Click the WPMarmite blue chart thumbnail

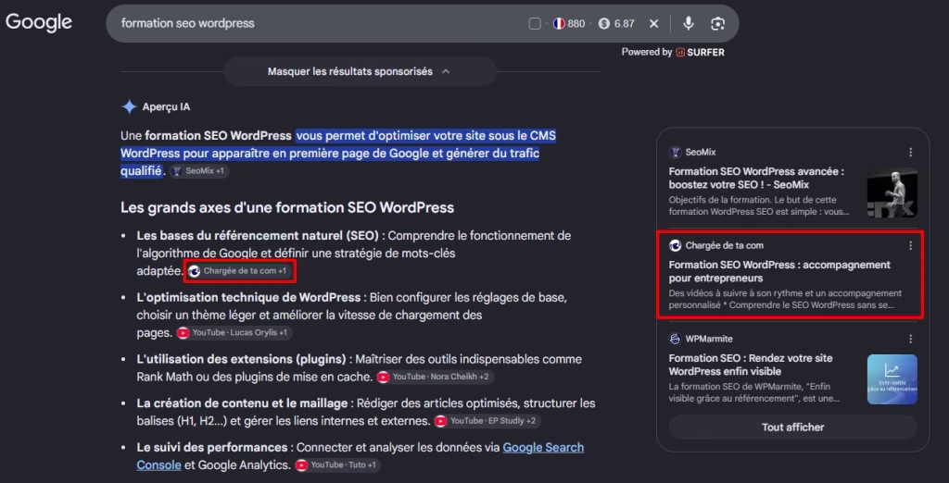892,379
